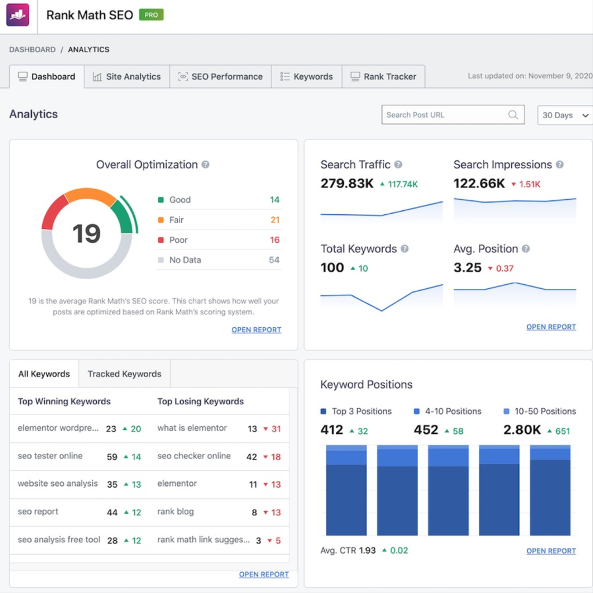
Task: Click the Top Winning Keywords heading
Action: pyautogui.click(x=64, y=401)
